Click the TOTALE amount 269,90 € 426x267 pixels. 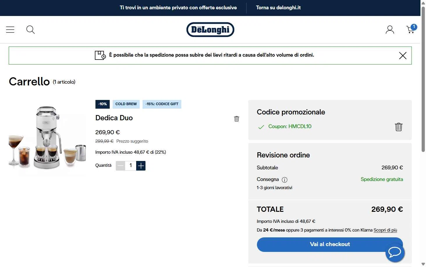[x=387, y=209]
